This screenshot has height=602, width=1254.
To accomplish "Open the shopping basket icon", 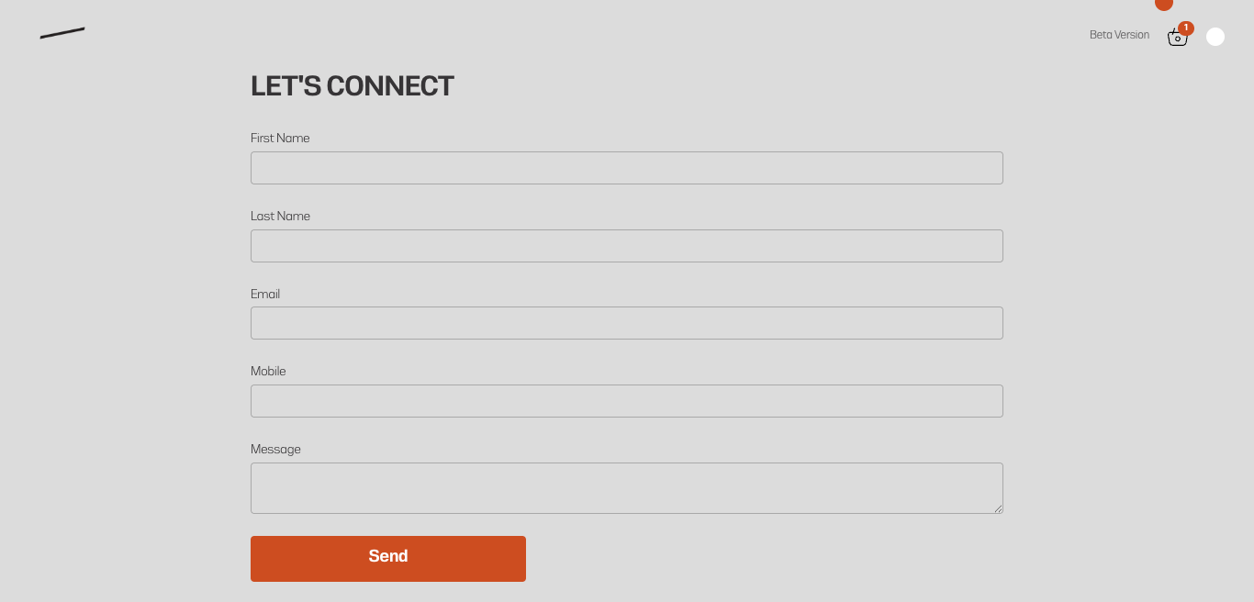I will click(1177, 38).
